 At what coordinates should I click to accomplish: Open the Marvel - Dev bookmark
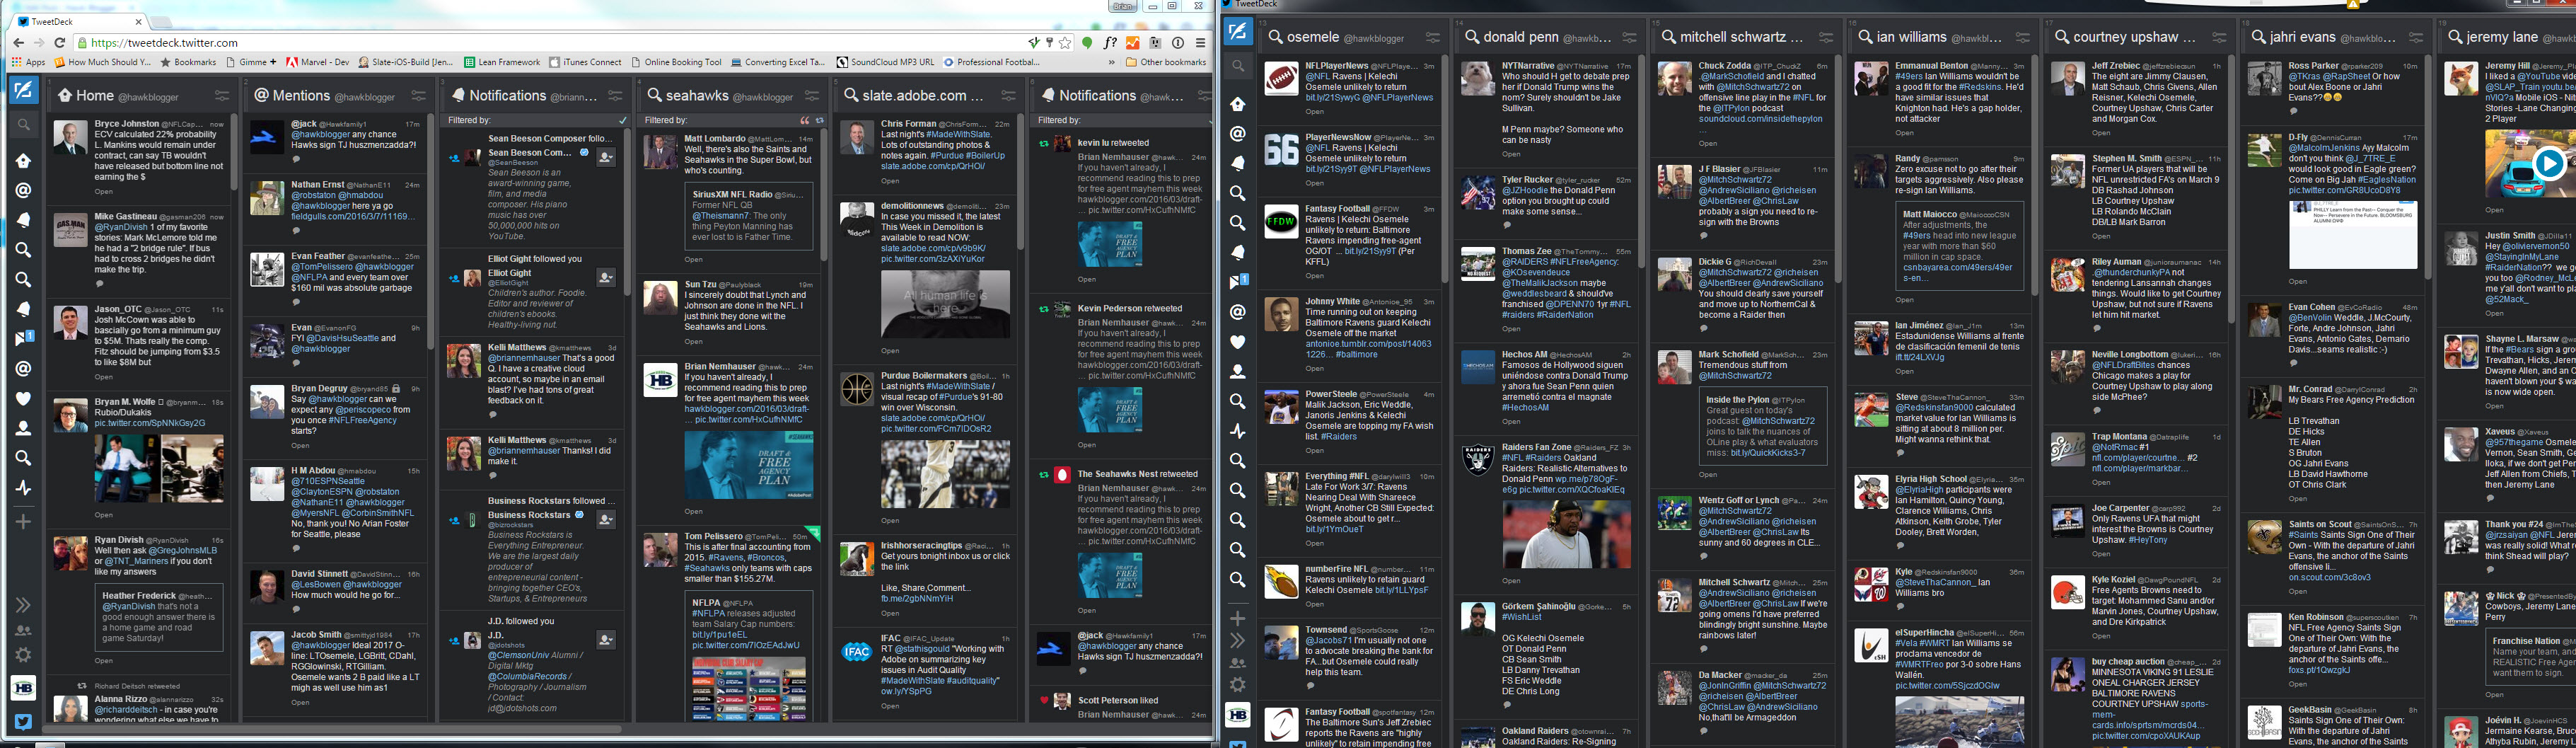point(318,62)
